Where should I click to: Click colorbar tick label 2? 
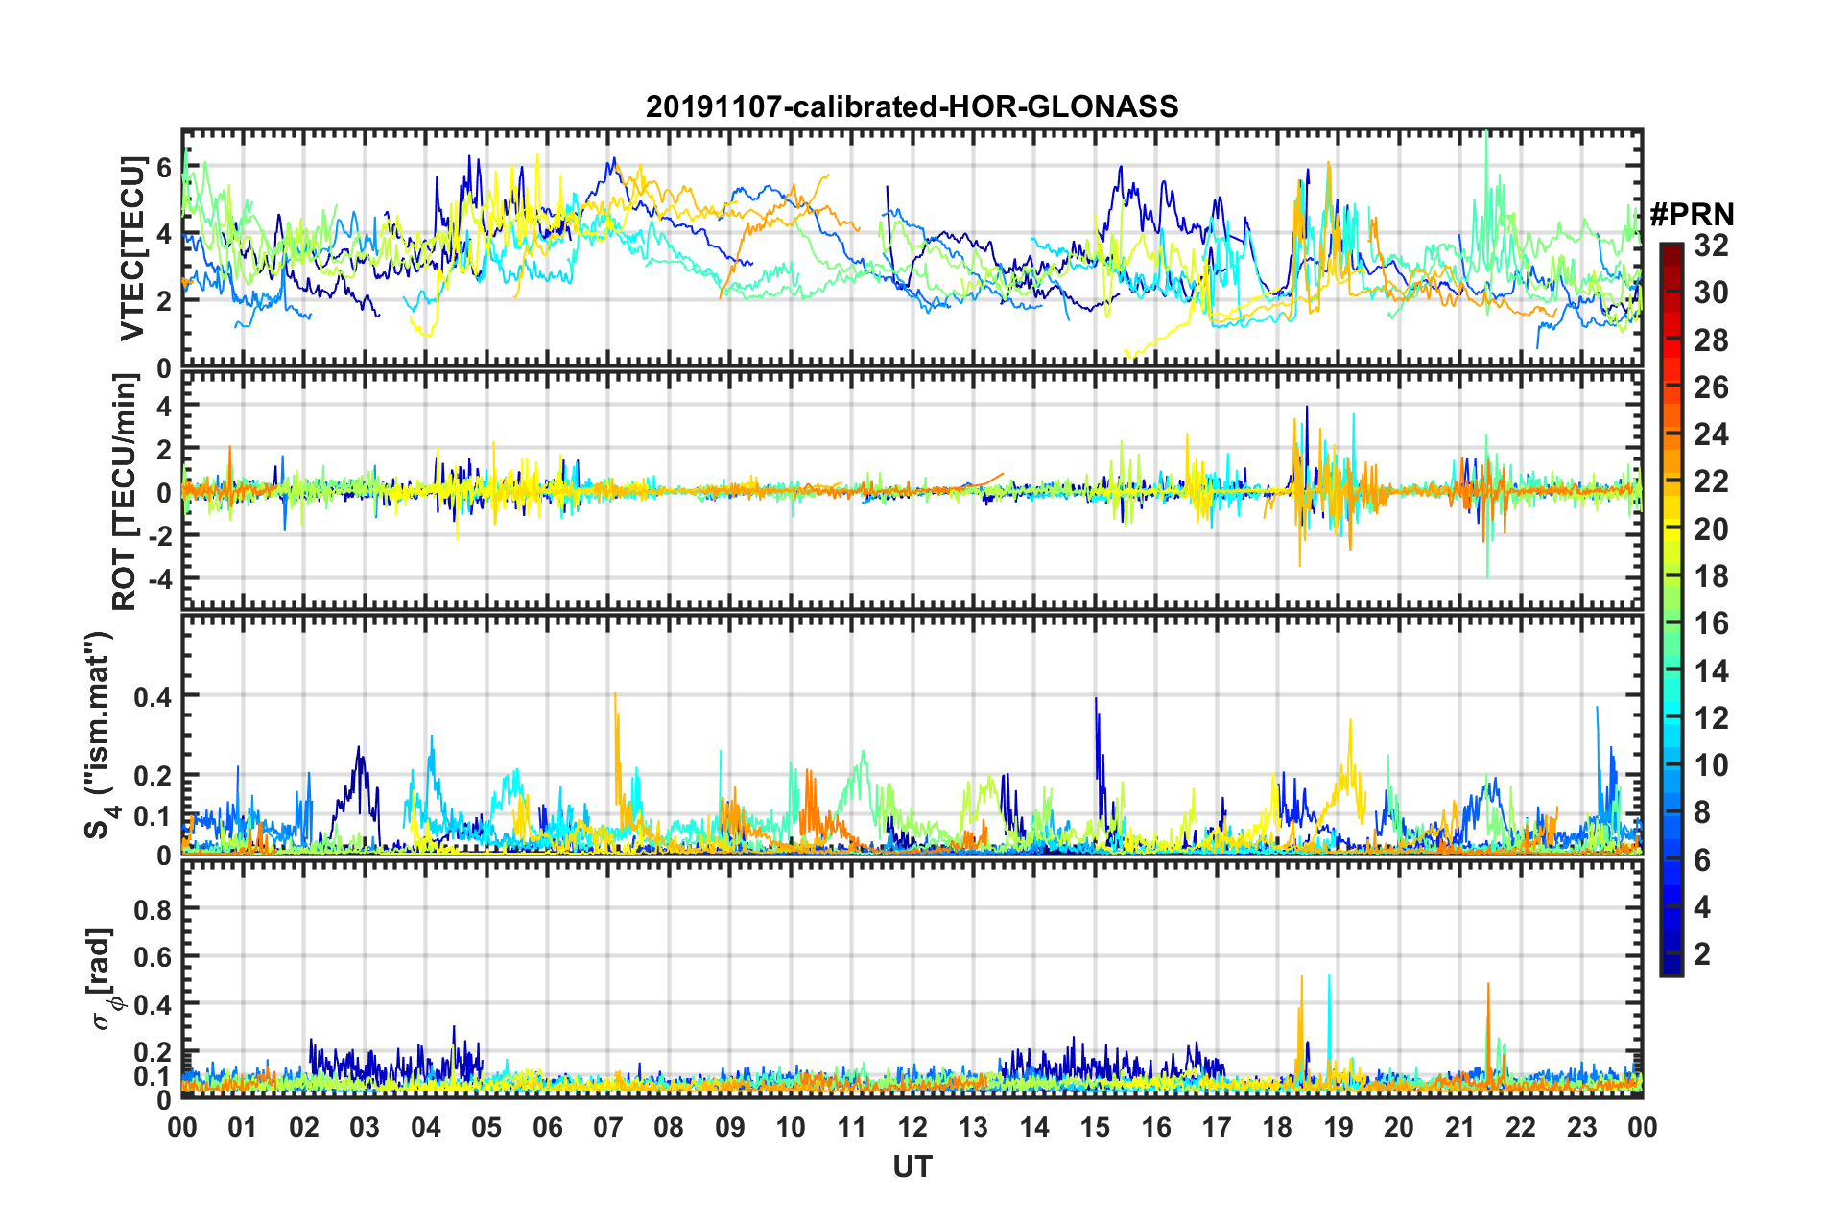click(x=1702, y=954)
